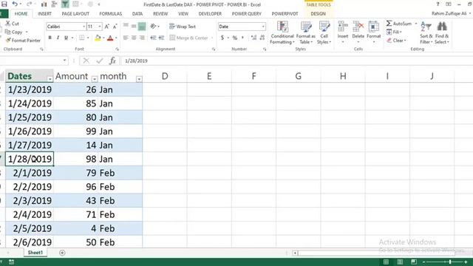The height and width of the screenshot is (266, 473).
Task: Open the Format as Table gallery
Action: [x=305, y=33]
